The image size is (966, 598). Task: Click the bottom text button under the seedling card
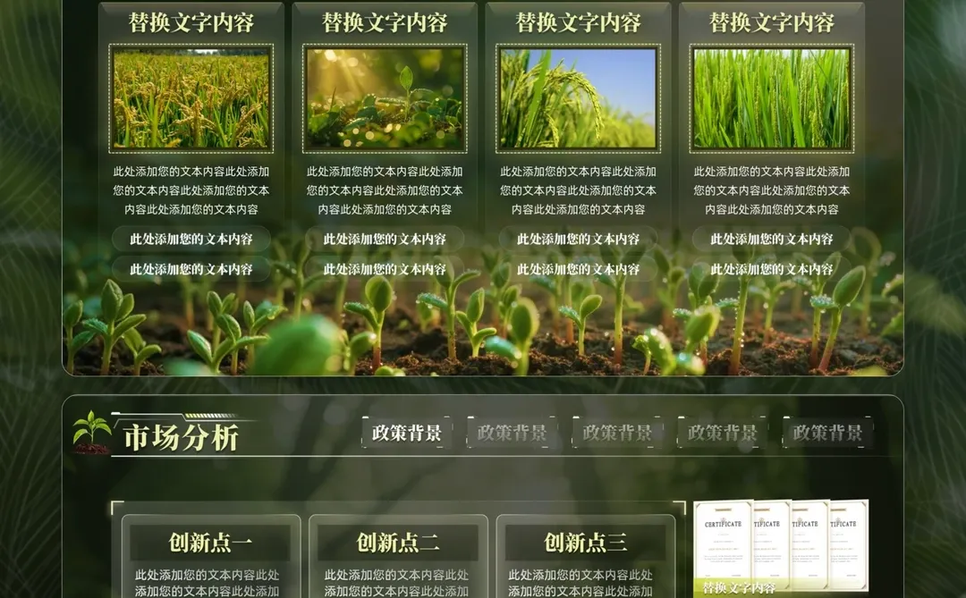pos(385,267)
